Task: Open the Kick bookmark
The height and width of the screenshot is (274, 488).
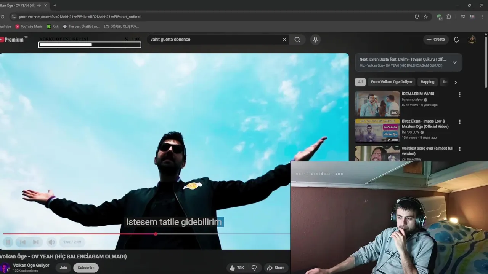Action: pos(53,27)
